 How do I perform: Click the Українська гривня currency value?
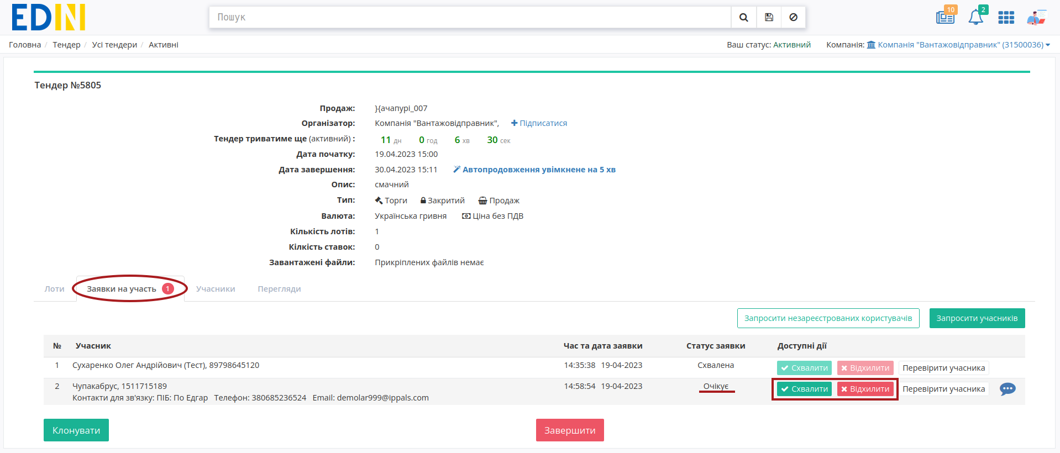click(411, 216)
